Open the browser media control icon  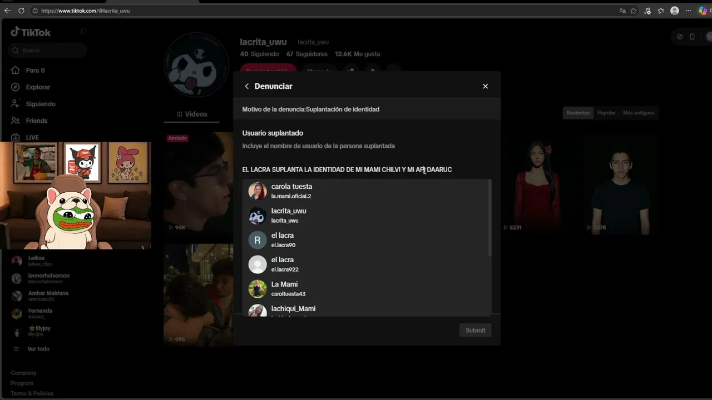click(x=647, y=11)
